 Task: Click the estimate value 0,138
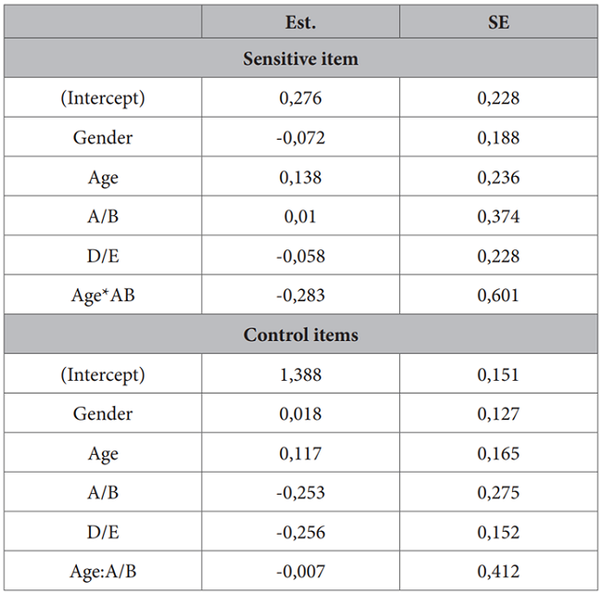pos(300,177)
